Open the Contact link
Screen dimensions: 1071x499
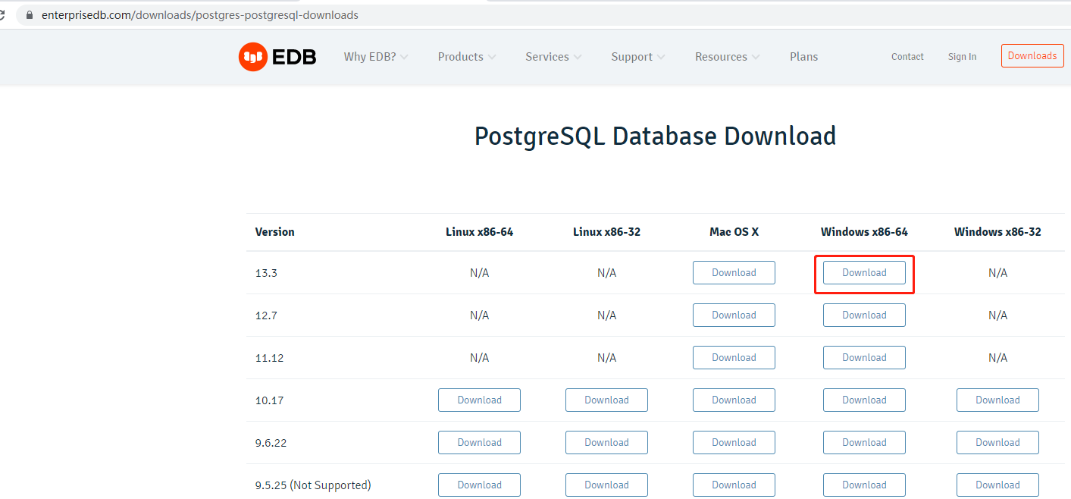(907, 57)
